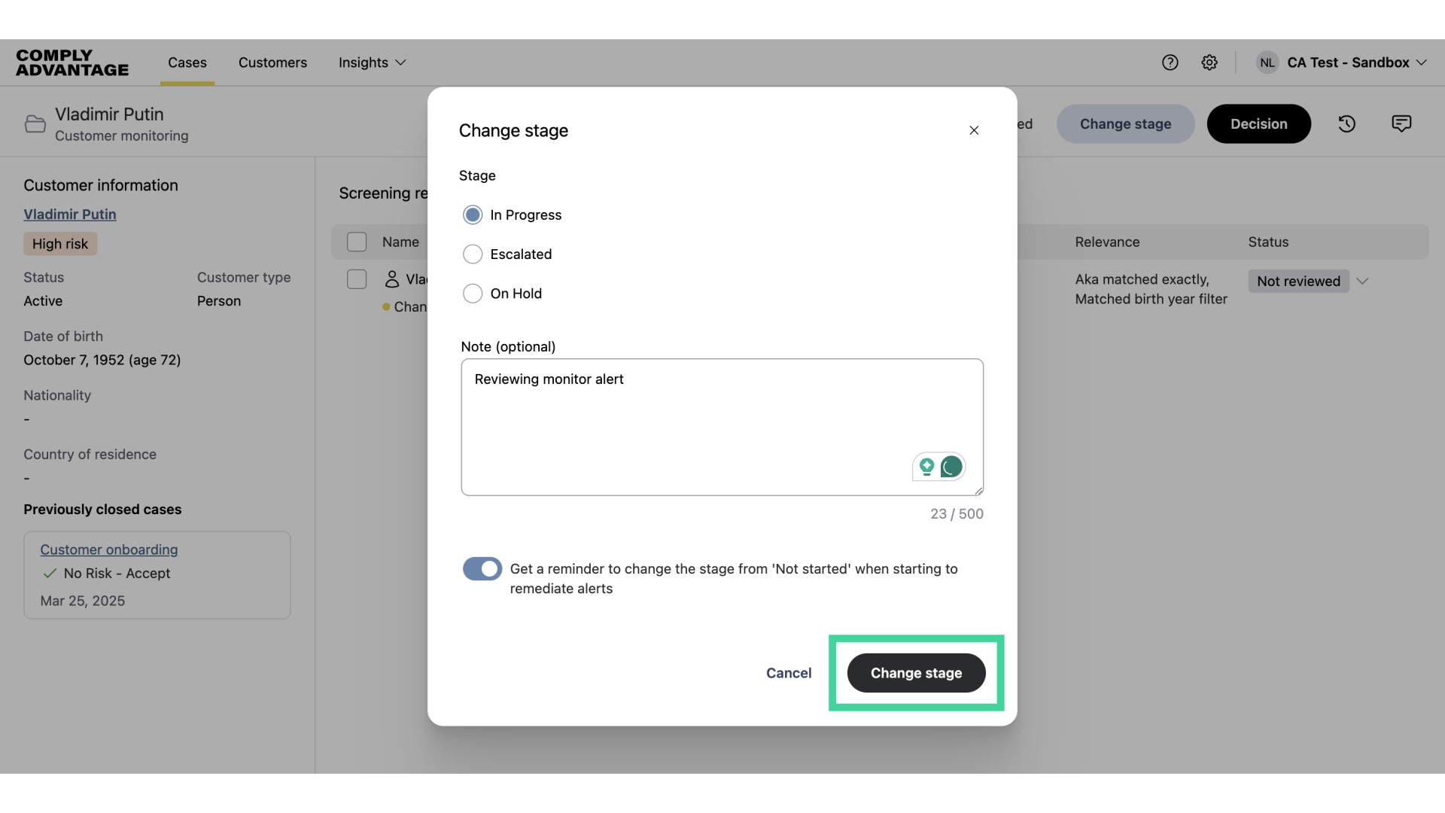1445x813 pixels.
Task: Tick the header checkbox above the screening results
Action: point(357,242)
